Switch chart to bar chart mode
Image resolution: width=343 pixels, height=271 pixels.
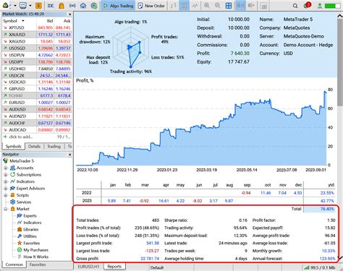(x=174, y=5)
